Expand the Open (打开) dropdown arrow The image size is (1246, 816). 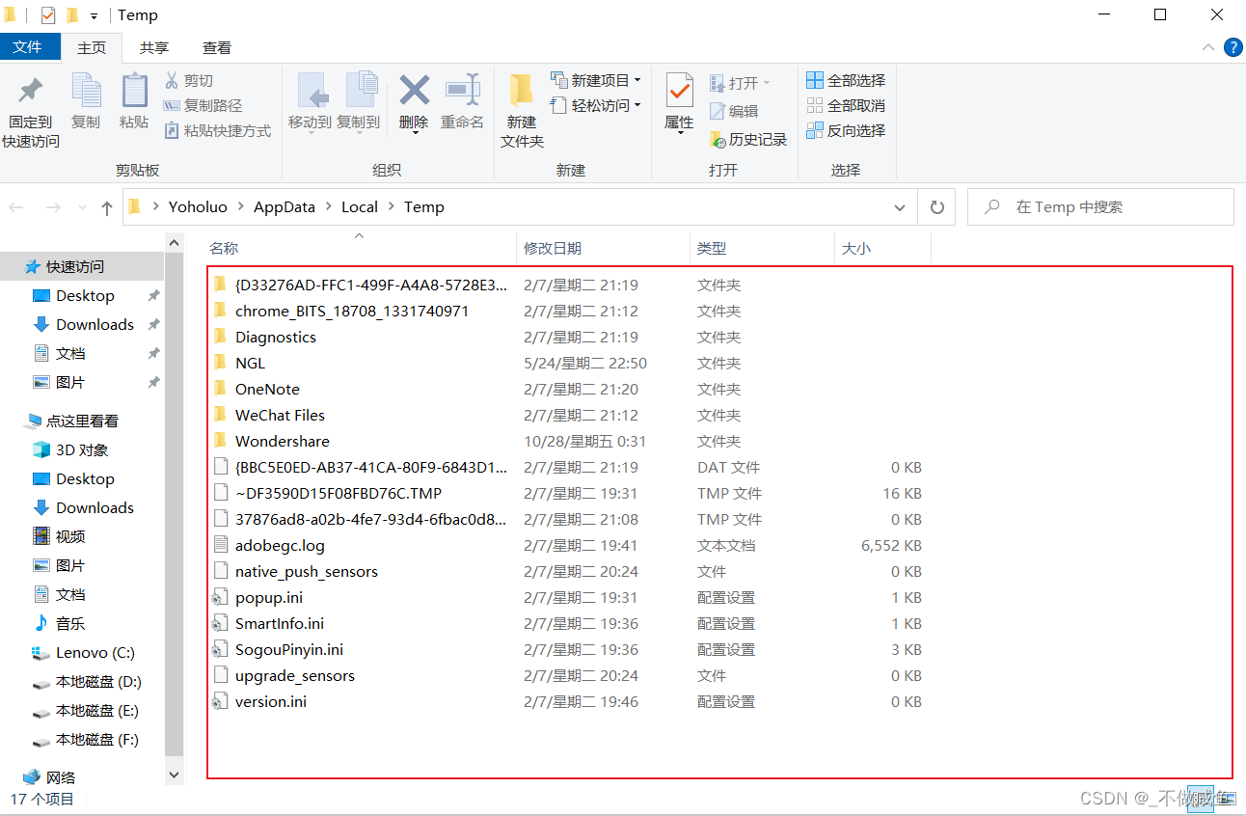(767, 83)
